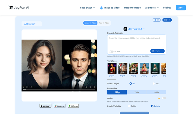Click the UPLOAD button
This screenshot has height=114, width=193.
[157, 51]
